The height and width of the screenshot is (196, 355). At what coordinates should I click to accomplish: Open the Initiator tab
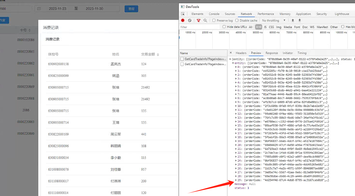(x=288, y=53)
